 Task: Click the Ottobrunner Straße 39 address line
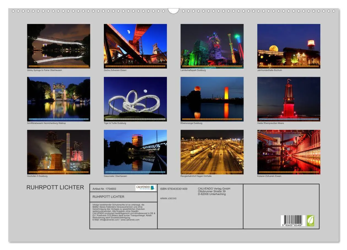tap(212, 191)
